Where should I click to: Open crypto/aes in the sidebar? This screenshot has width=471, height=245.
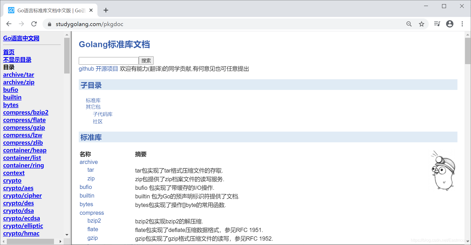[18, 188]
